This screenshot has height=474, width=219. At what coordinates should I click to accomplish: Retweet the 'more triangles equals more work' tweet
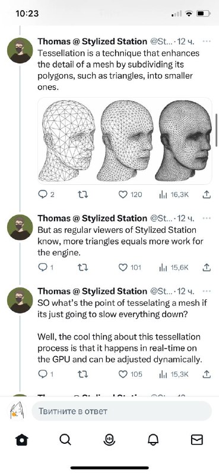click(x=83, y=268)
